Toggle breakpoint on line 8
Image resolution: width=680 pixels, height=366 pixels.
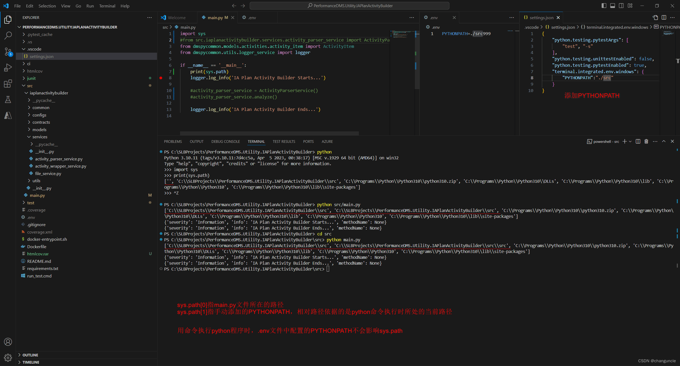pyautogui.click(x=161, y=78)
